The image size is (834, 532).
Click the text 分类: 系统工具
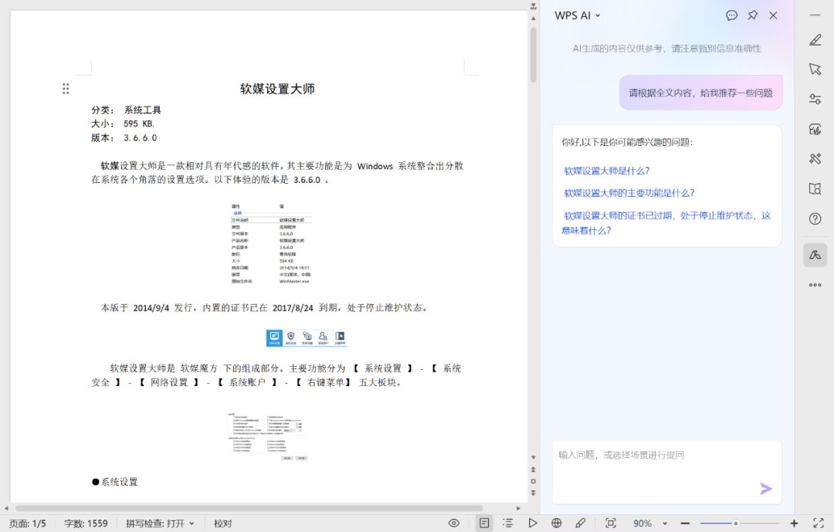[x=126, y=110]
